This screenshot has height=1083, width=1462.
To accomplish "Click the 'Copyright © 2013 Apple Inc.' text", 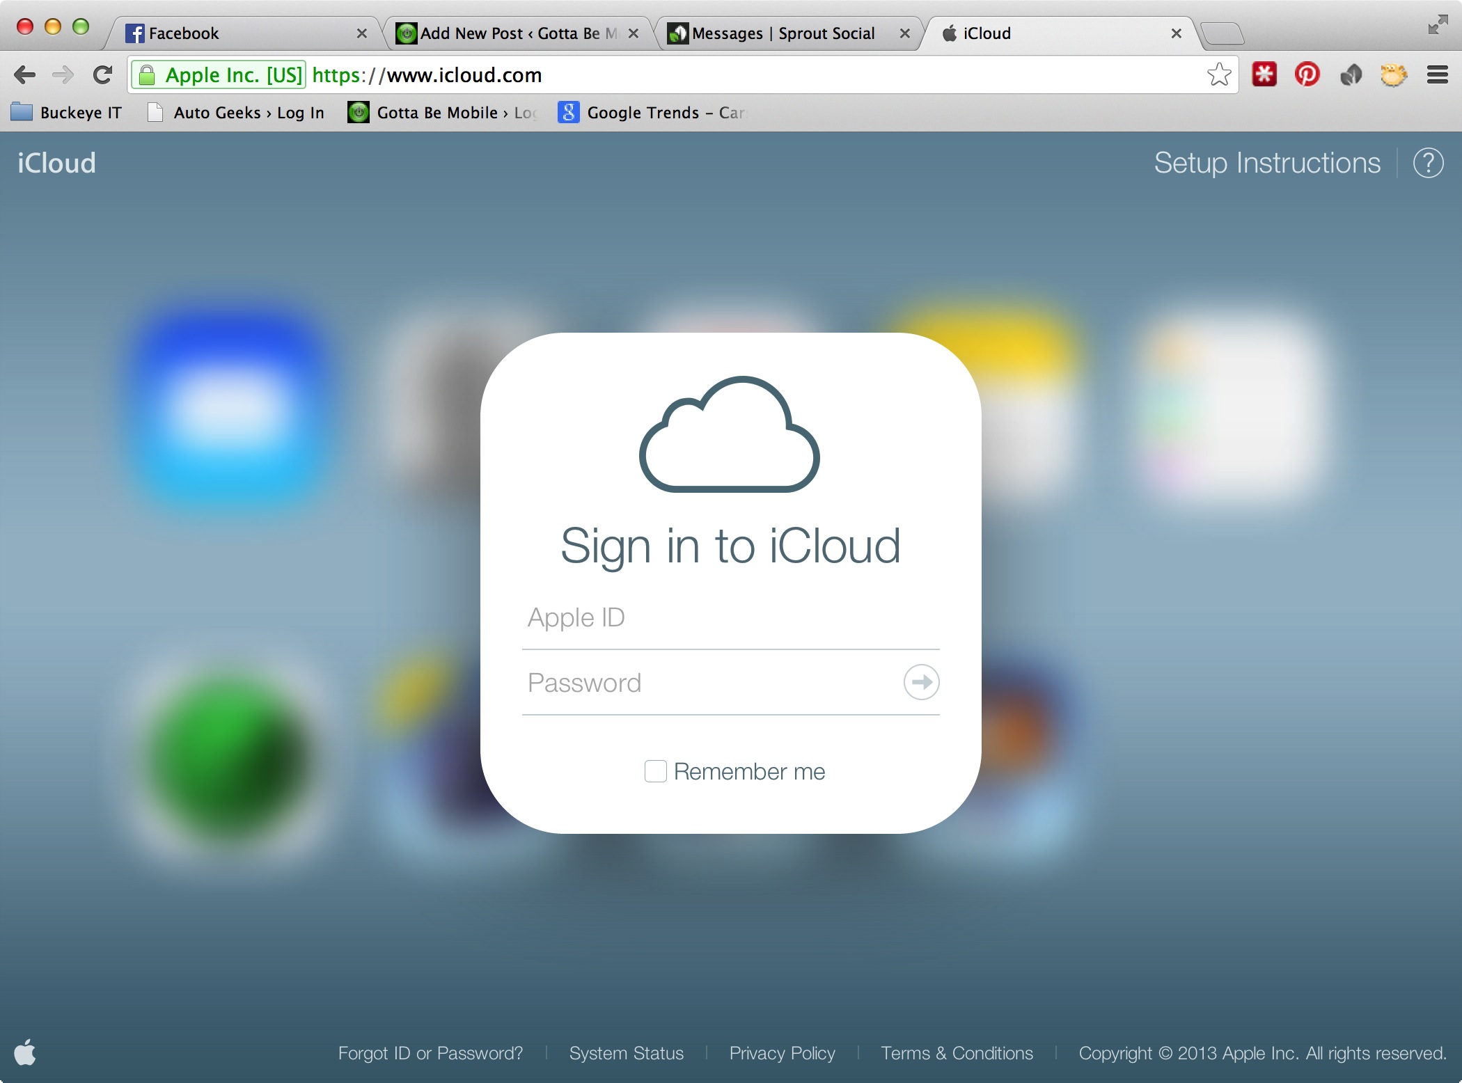I will click(1189, 1053).
